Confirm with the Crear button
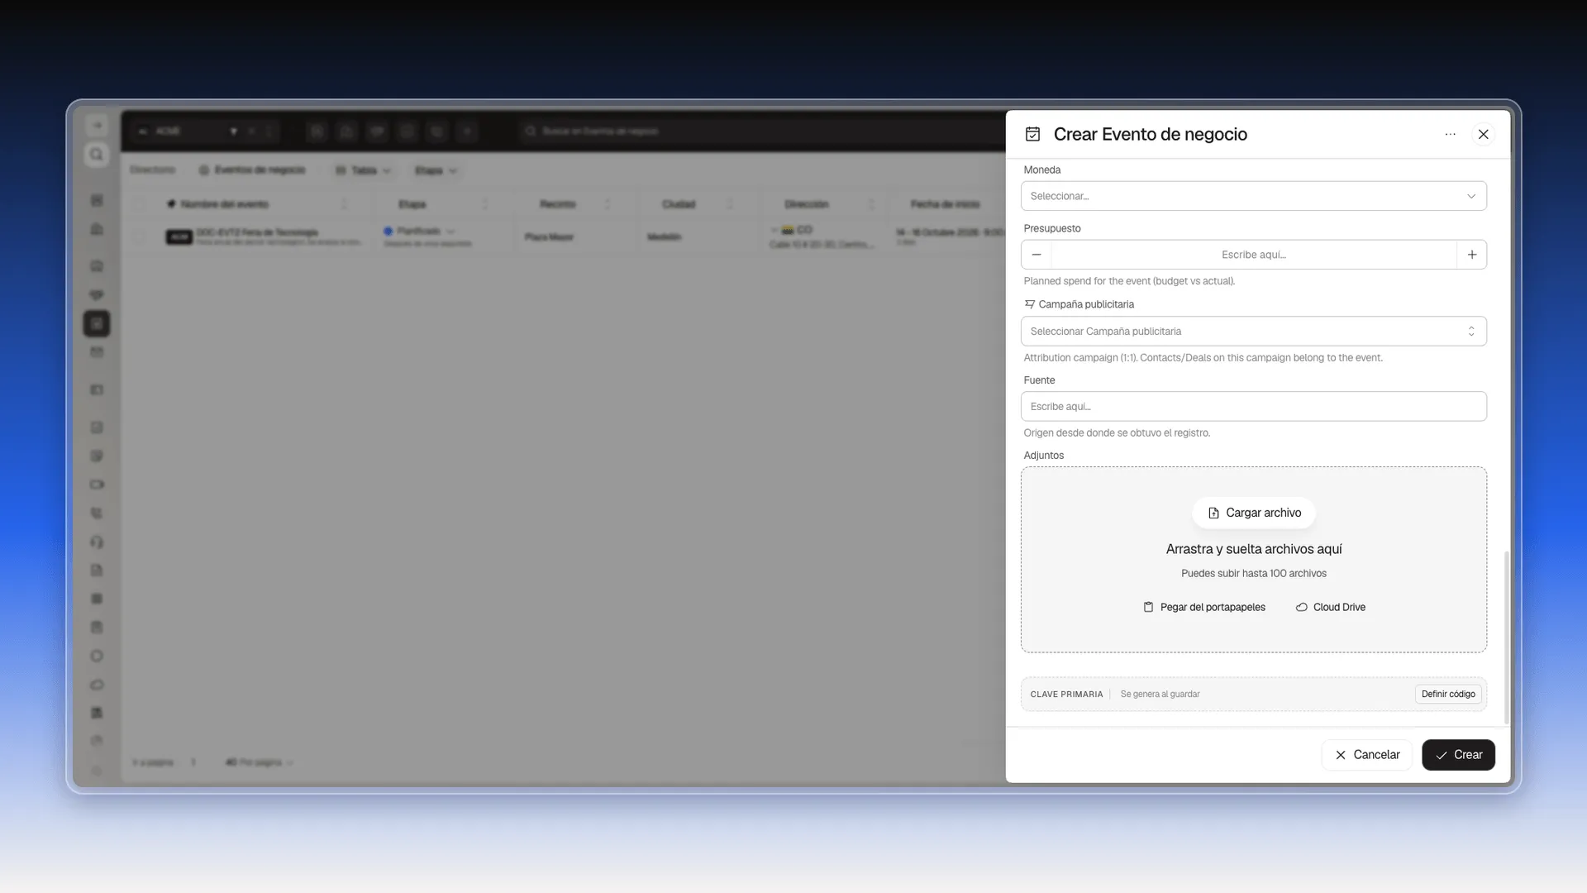1587x893 pixels. [1458, 755]
